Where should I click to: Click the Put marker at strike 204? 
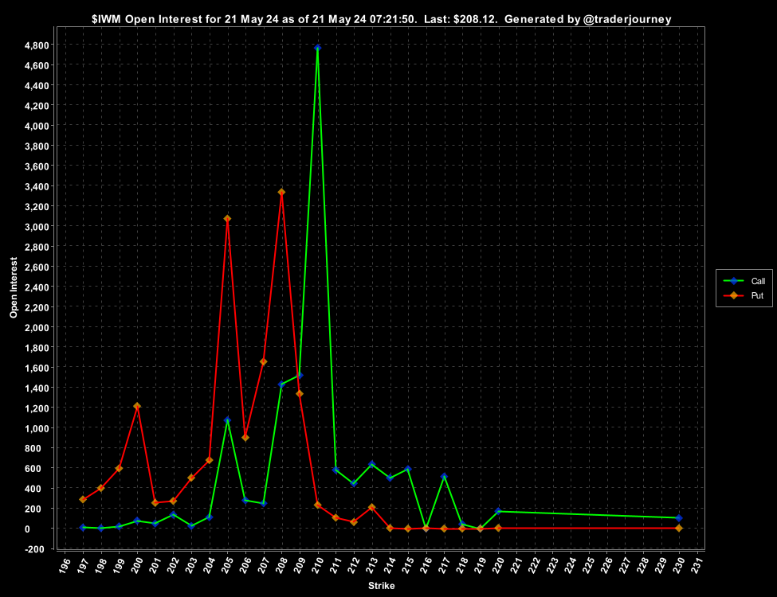tap(209, 460)
